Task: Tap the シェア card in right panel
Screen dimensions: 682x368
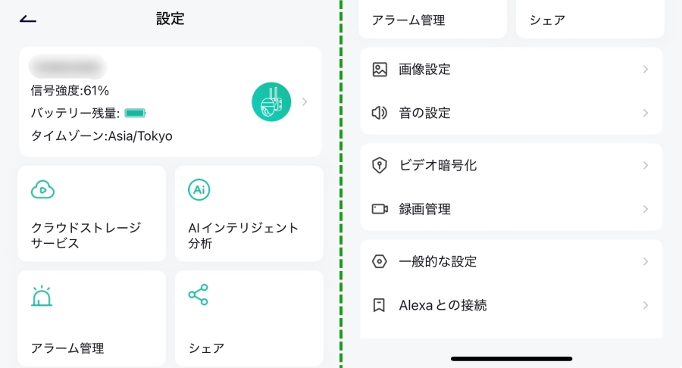Action: click(590, 19)
